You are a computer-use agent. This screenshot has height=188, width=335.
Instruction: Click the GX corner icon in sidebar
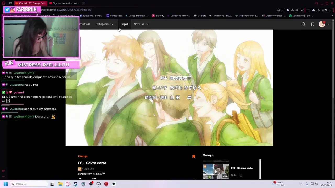point(3,171)
